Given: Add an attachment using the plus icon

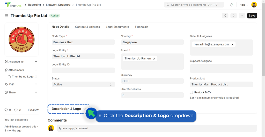Looking at the screenshot, I should 36,70.
